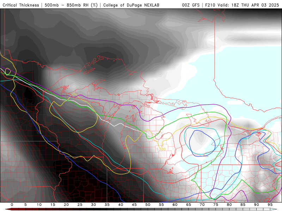This screenshot has width=282, height=211.
Task: Click the '65' colorbar tick label
Action: 189,205
